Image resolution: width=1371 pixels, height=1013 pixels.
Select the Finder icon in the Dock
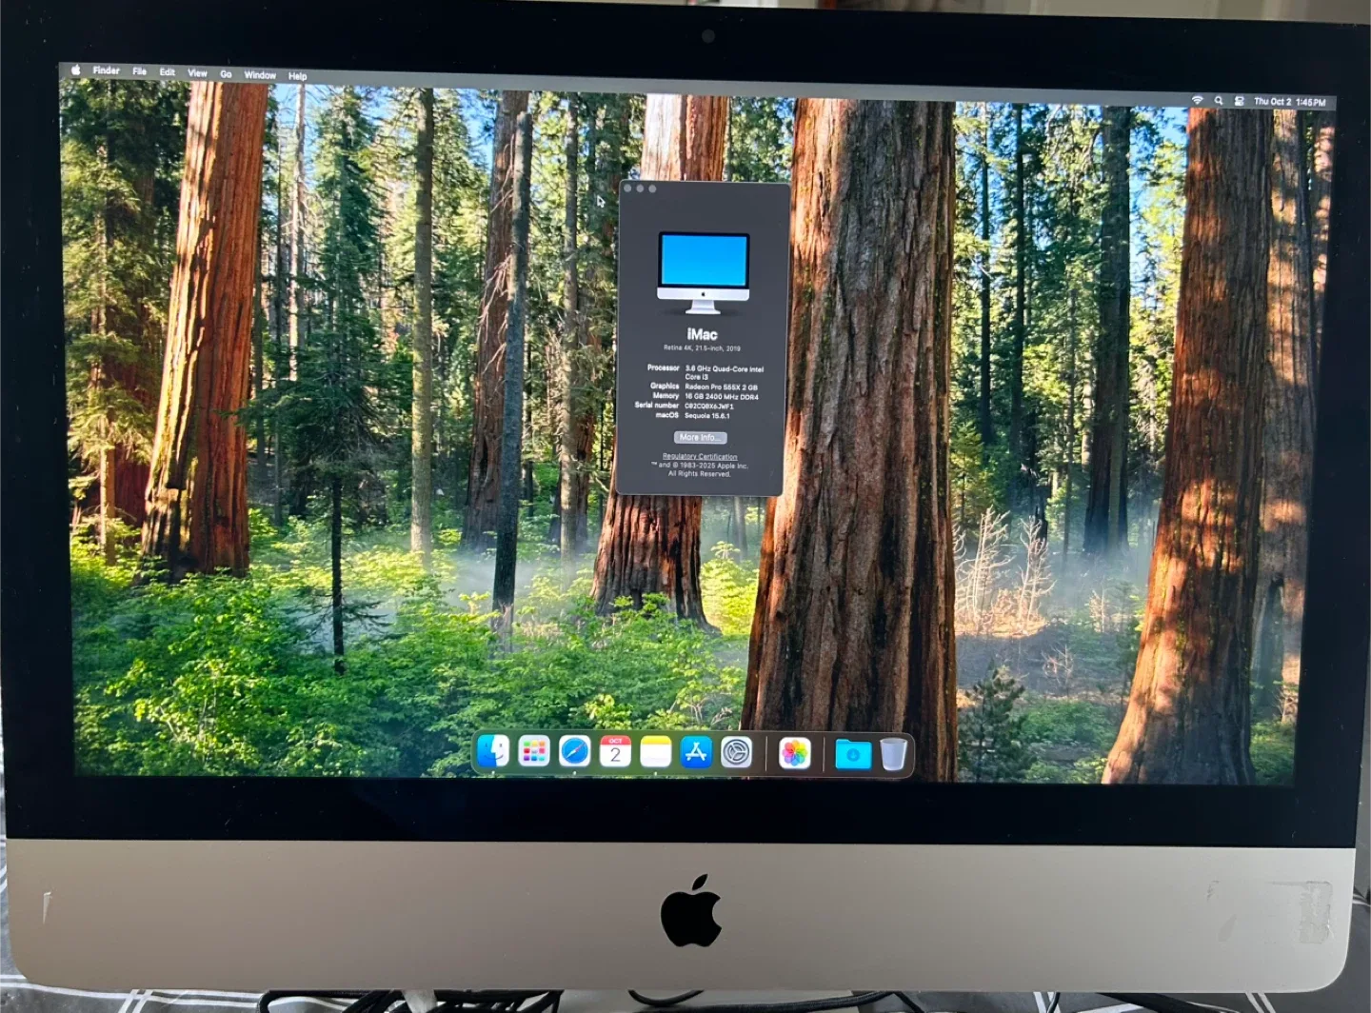[490, 754]
